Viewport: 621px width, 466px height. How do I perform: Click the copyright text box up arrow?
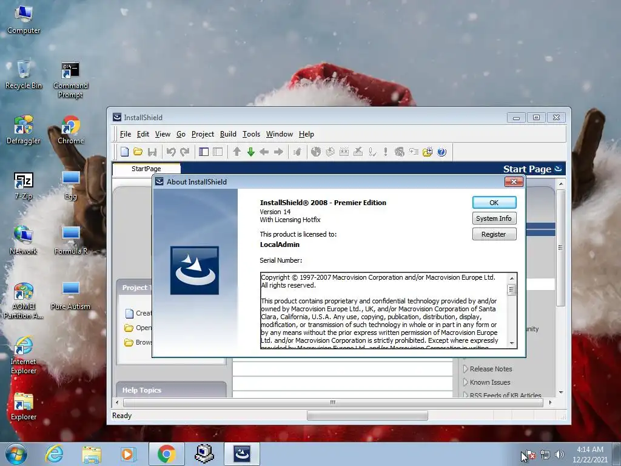512,278
